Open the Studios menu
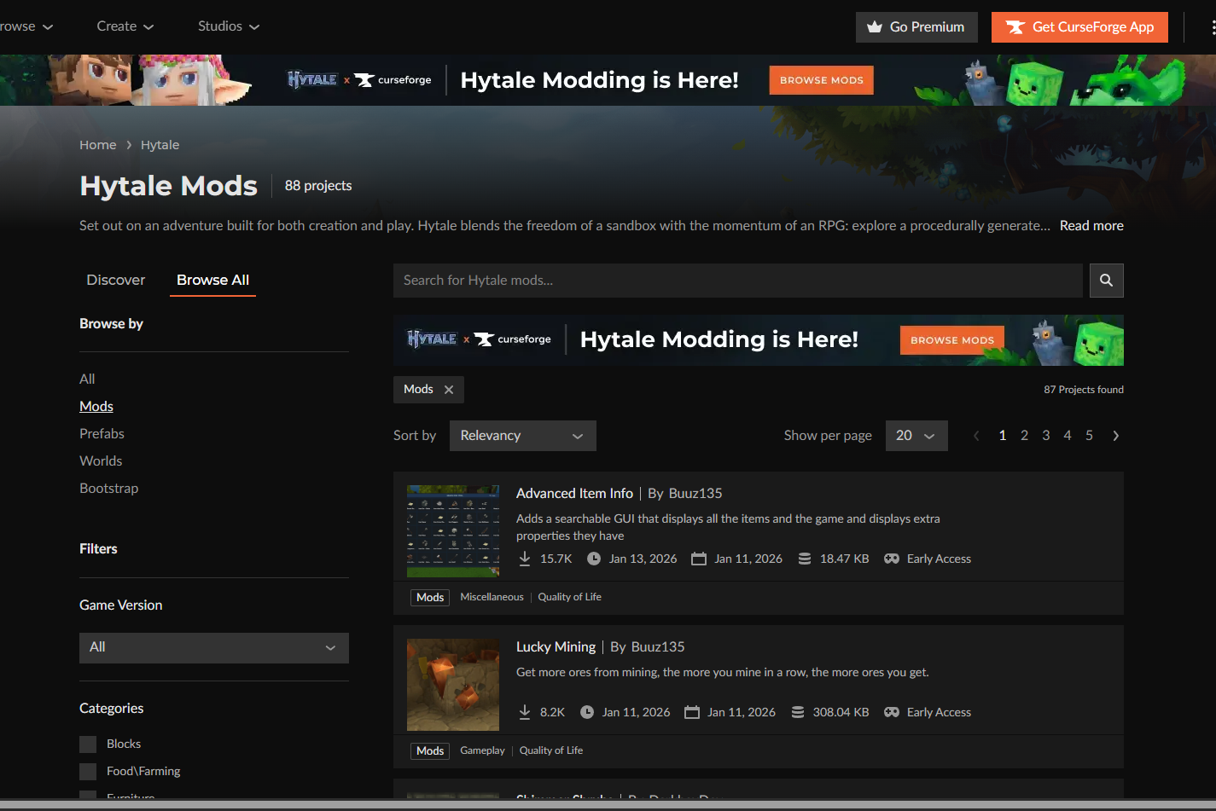The width and height of the screenshot is (1216, 811). pos(227,26)
